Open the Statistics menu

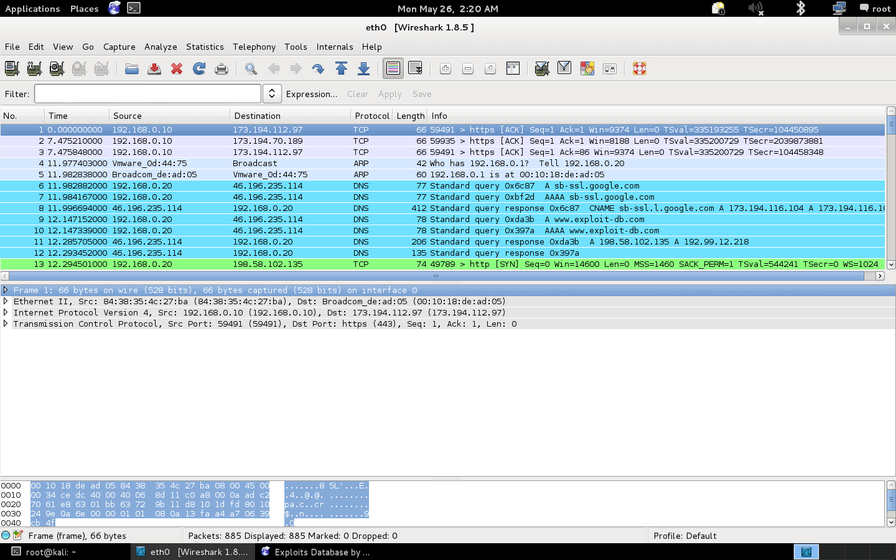pyautogui.click(x=205, y=47)
